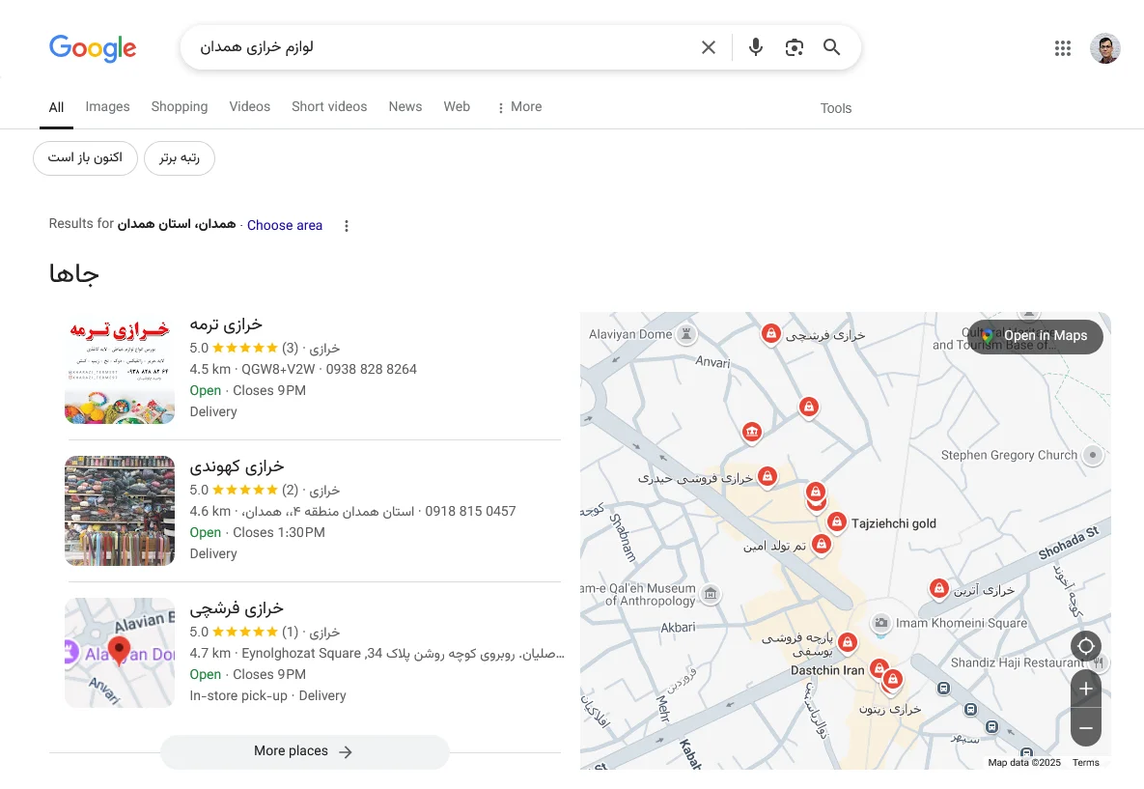Screen dimensions: 1144x789
Task: Click the locate me target icon on map
Action: click(1086, 646)
